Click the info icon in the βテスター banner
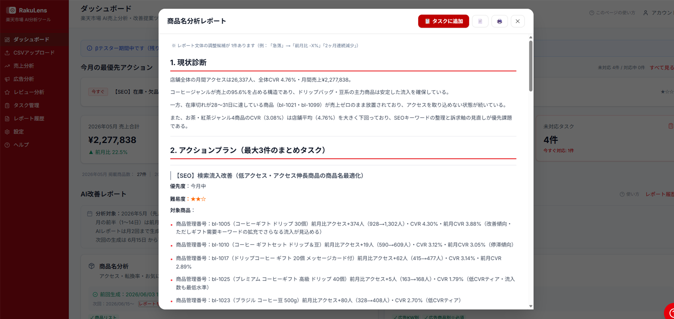The width and height of the screenshot is (674, 319). pos(89,48)
